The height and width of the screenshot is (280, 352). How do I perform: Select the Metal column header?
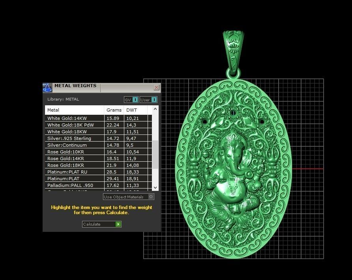point(75,110)
